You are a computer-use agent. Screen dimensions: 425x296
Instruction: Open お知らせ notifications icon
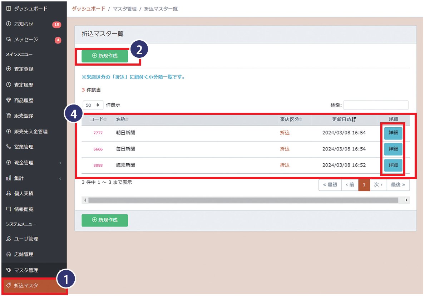pyautogui.click(x=9, y=24)
